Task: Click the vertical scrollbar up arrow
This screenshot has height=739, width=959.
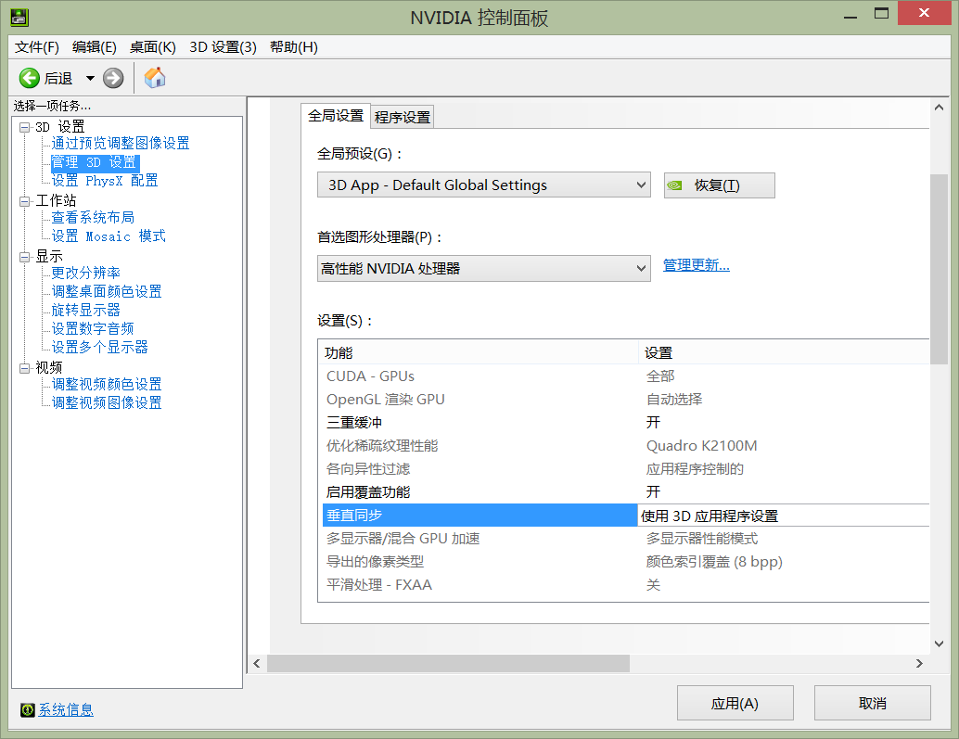Action: pos(939,107)
